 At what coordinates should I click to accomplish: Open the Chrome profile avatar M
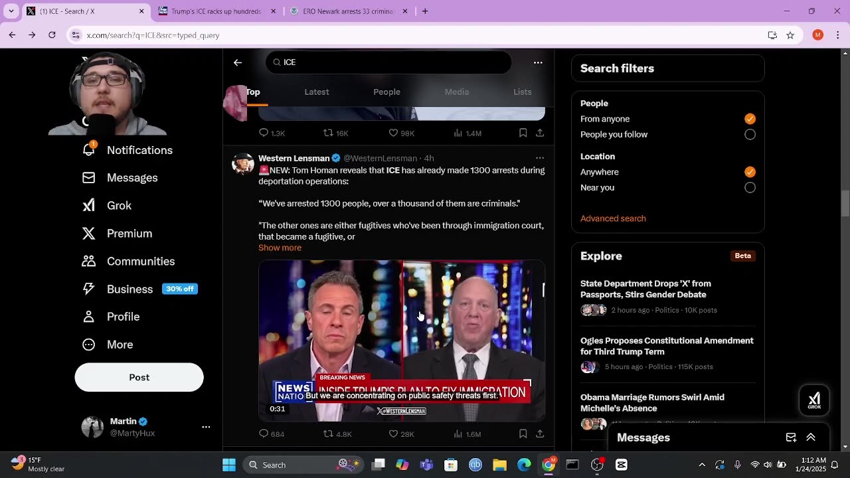pyautogui.click(x=818, y=35)
